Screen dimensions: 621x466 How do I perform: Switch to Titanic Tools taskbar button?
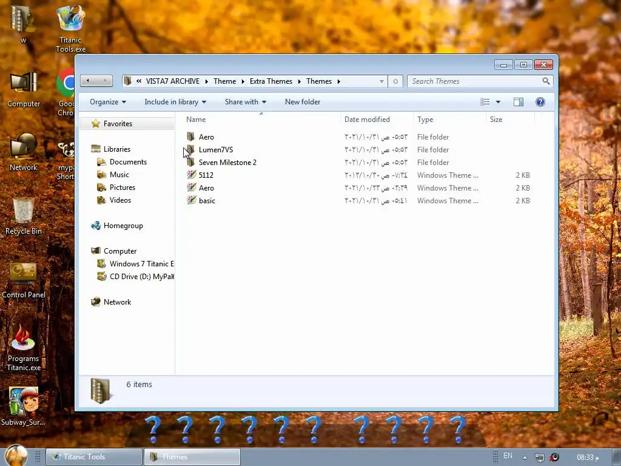(x=94, y=457)
